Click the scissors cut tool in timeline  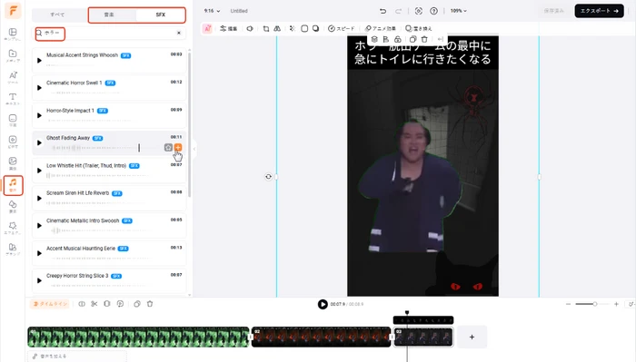(x=94, y=304)
